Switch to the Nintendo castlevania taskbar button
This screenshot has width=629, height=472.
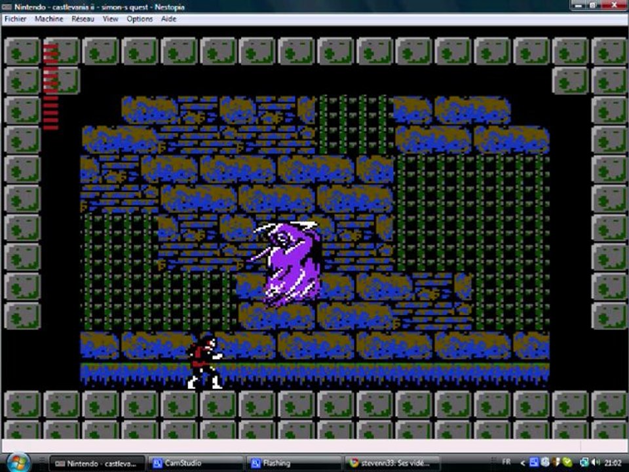pyautogui.click(x=97, y=463)
